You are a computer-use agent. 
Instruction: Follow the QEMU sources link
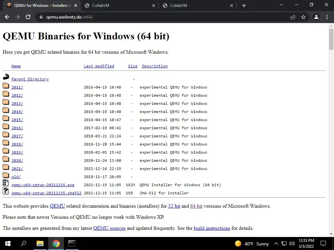point(109,228)
